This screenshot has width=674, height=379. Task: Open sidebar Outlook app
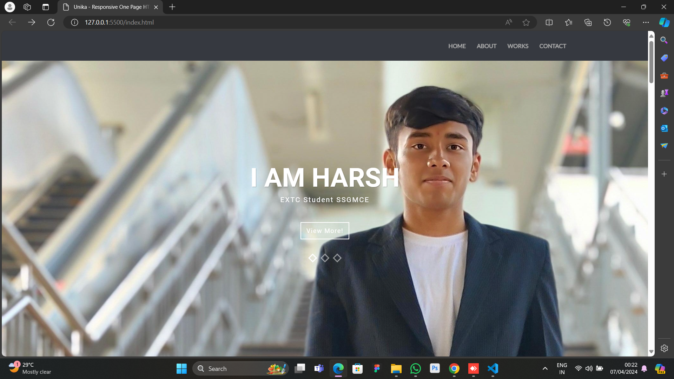coord(664,128)
